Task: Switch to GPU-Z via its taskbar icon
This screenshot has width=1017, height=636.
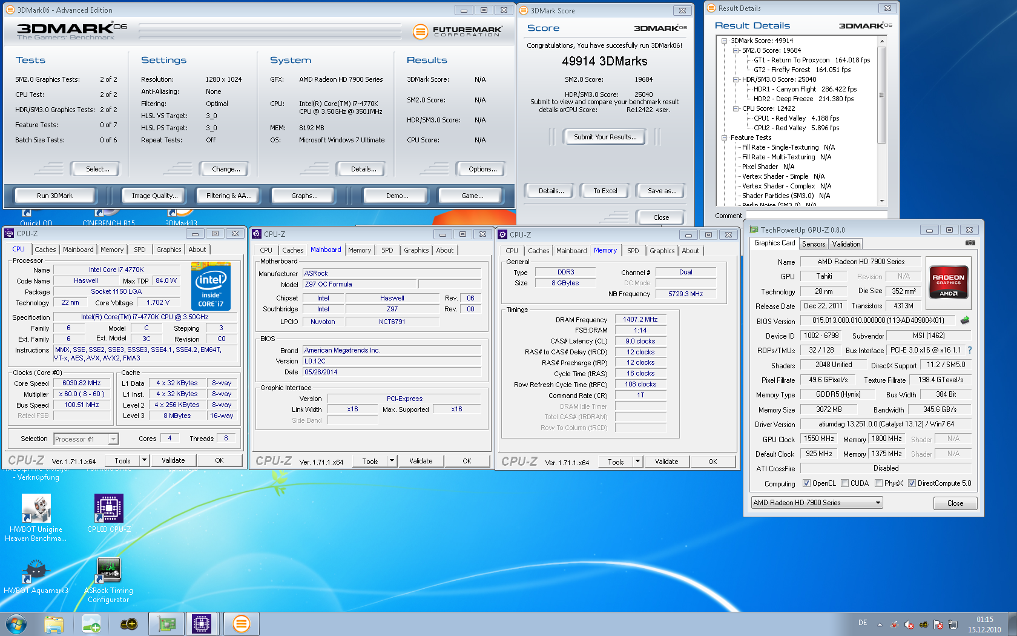Action: tap(166, 624)
